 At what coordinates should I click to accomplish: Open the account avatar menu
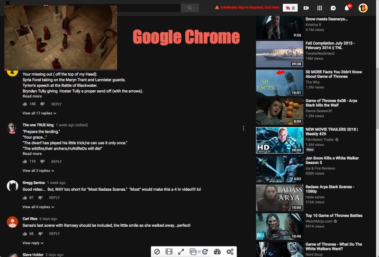363,8
